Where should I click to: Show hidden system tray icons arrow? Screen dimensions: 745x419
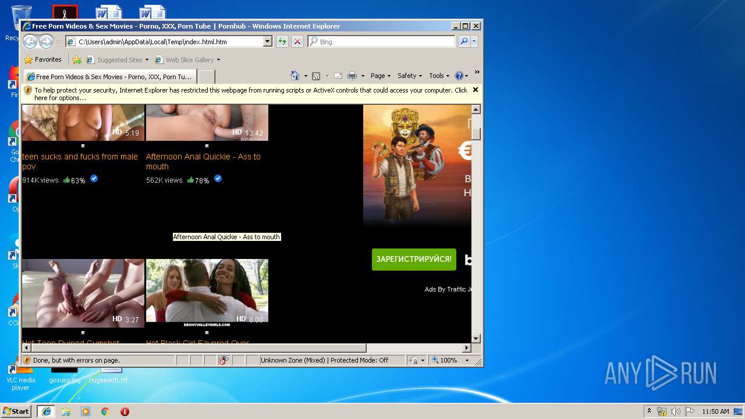pyautogui.click(x=649, y=411)
